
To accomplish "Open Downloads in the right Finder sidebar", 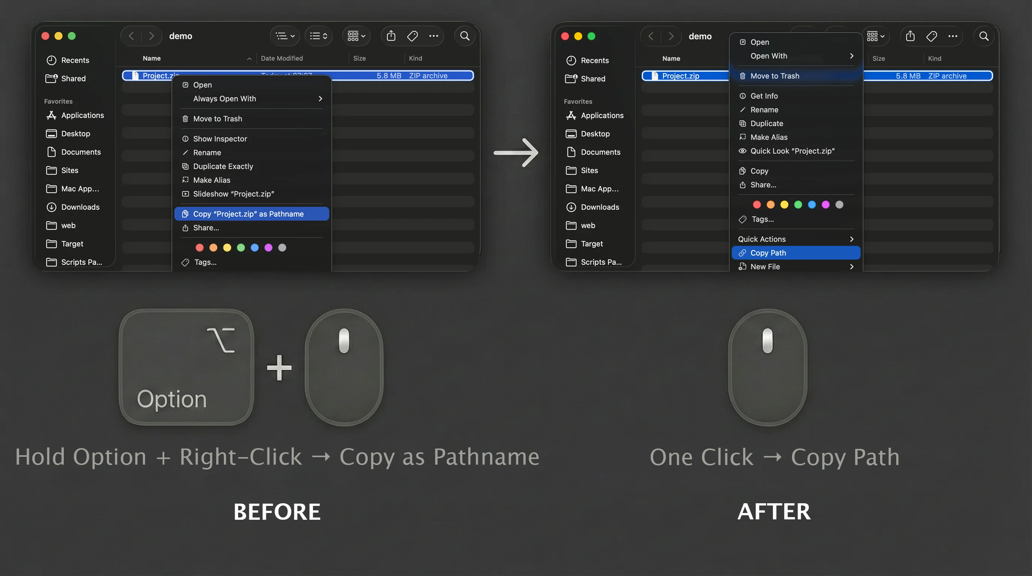I will click(x=592, y=207).
